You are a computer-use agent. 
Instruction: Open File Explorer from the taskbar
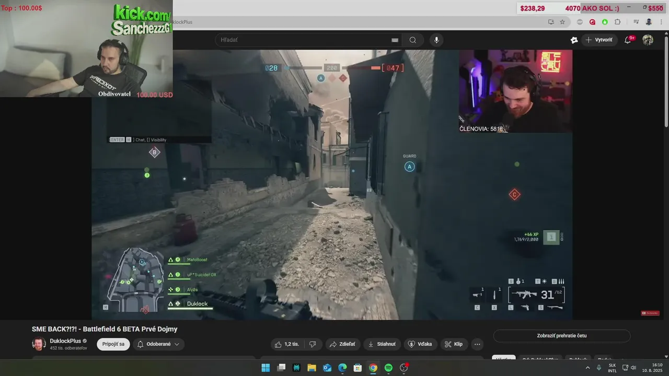(312, 368)
